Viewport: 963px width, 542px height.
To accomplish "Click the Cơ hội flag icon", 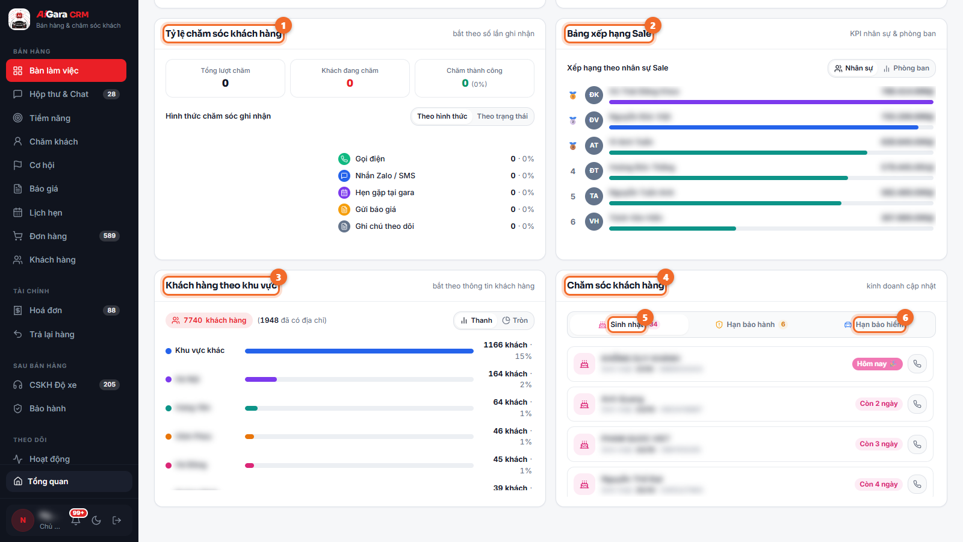I will (x=18, y=165).
